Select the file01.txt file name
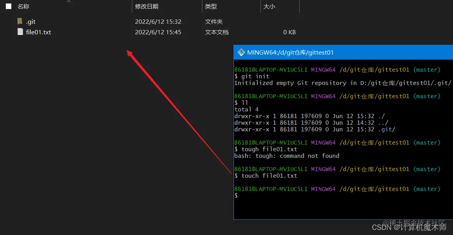The height and width of the screenshot is (235, 453). pyautogui.click(x=39, y=32)
